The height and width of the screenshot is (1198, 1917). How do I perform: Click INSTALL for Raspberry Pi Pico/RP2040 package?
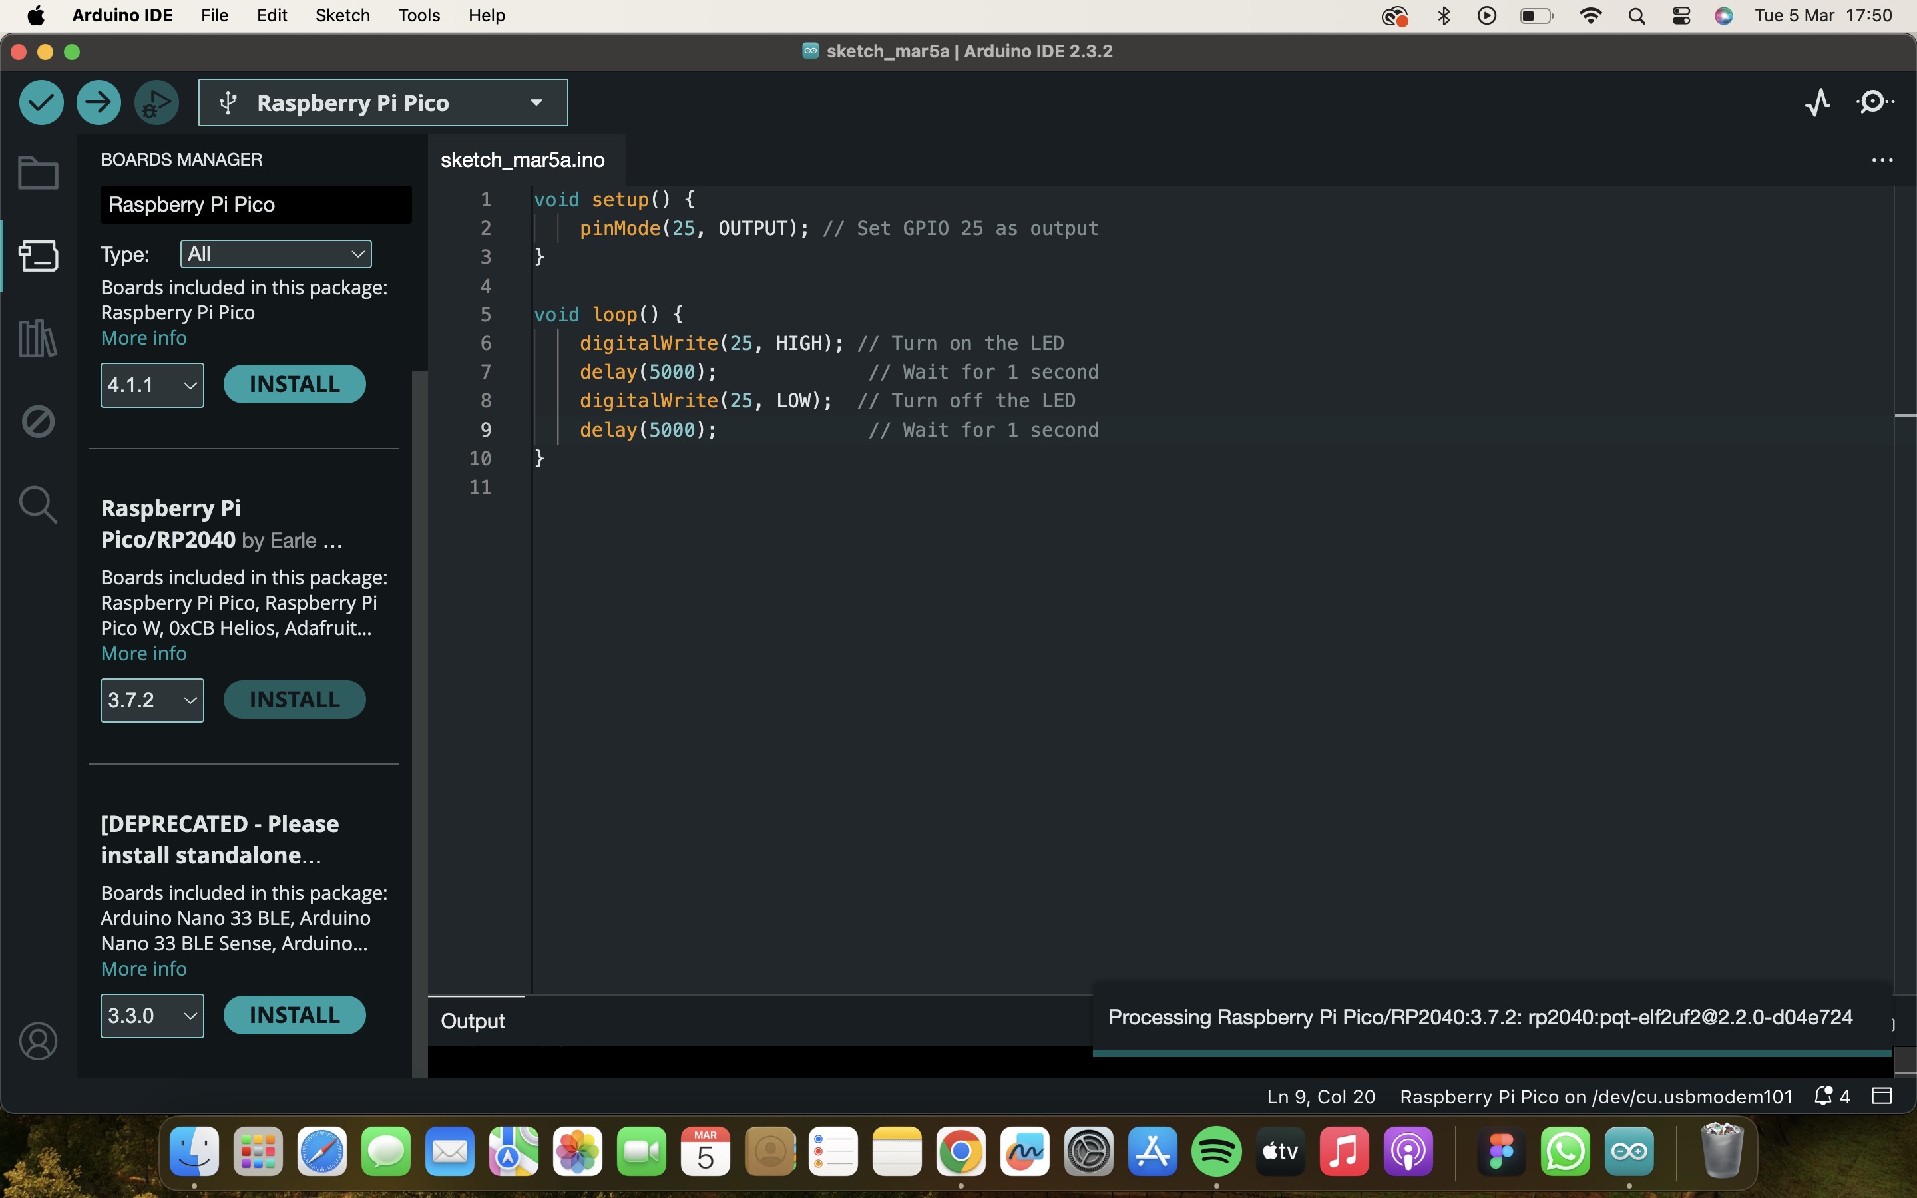pyautogui.click(x=295, y=699)
